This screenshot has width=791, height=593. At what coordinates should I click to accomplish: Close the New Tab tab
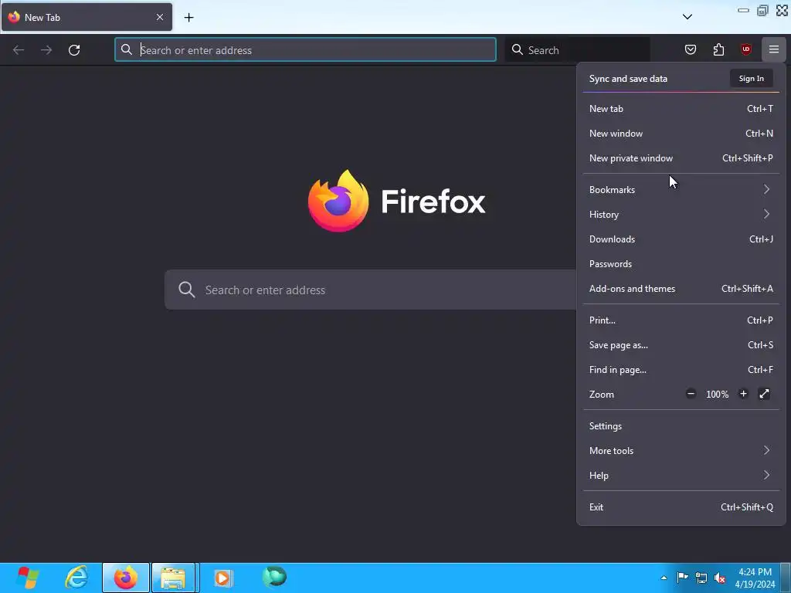pos(160,17)
